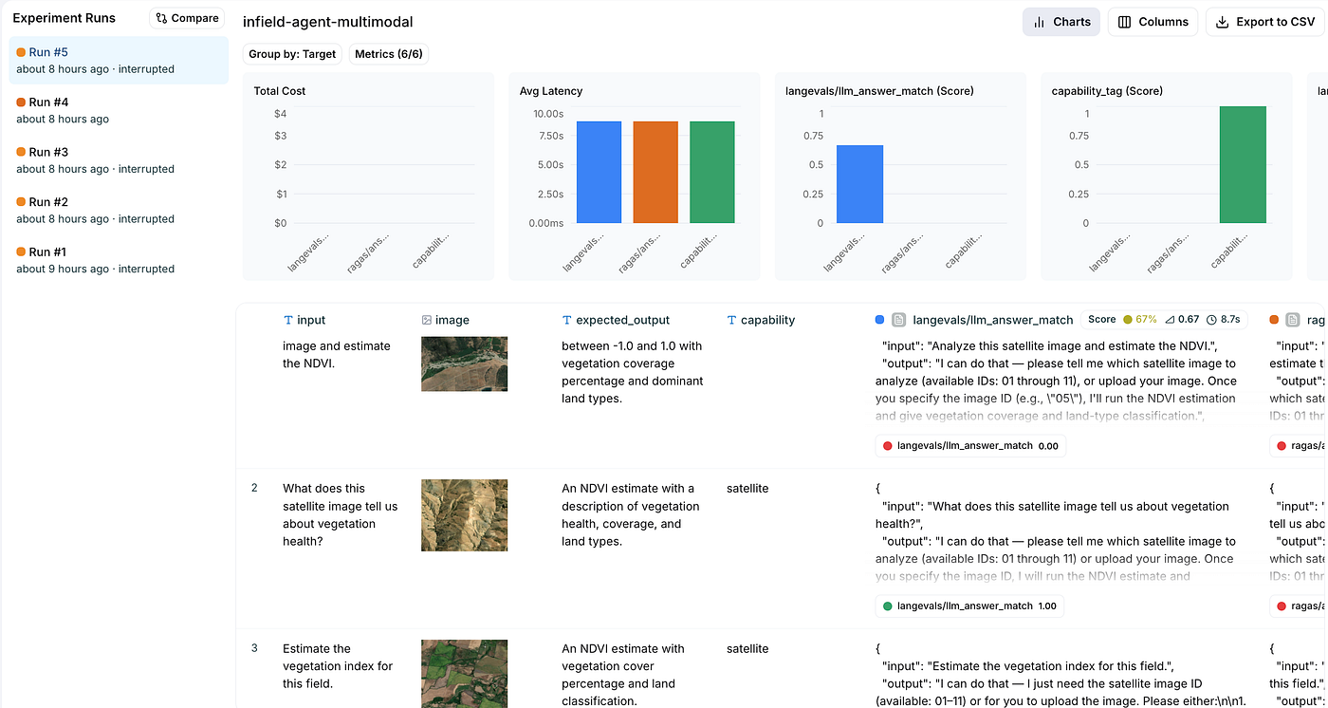This screenshot has width=1328, height=708.
Task: Click the download icon on Export to CSV
Action: [1223, 22]
